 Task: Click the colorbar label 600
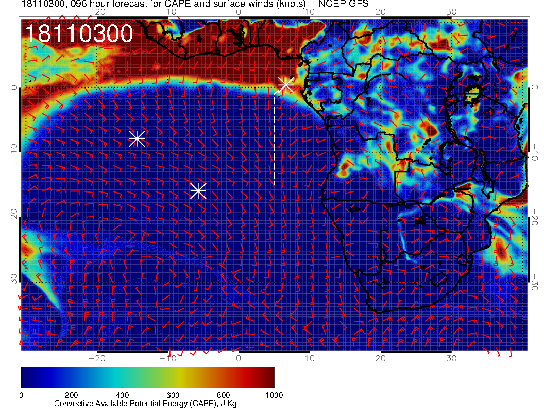coord(173,395)
